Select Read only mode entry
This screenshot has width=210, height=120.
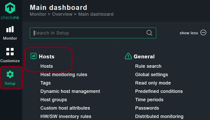click(x=153, y=83)
